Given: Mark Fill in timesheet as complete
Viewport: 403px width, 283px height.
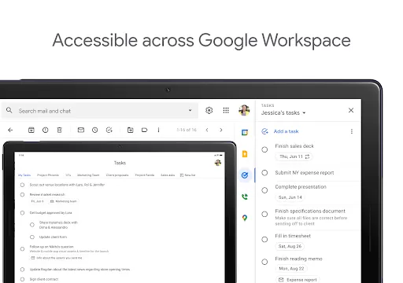Looking at the screenshot, I should coord(264,239).
